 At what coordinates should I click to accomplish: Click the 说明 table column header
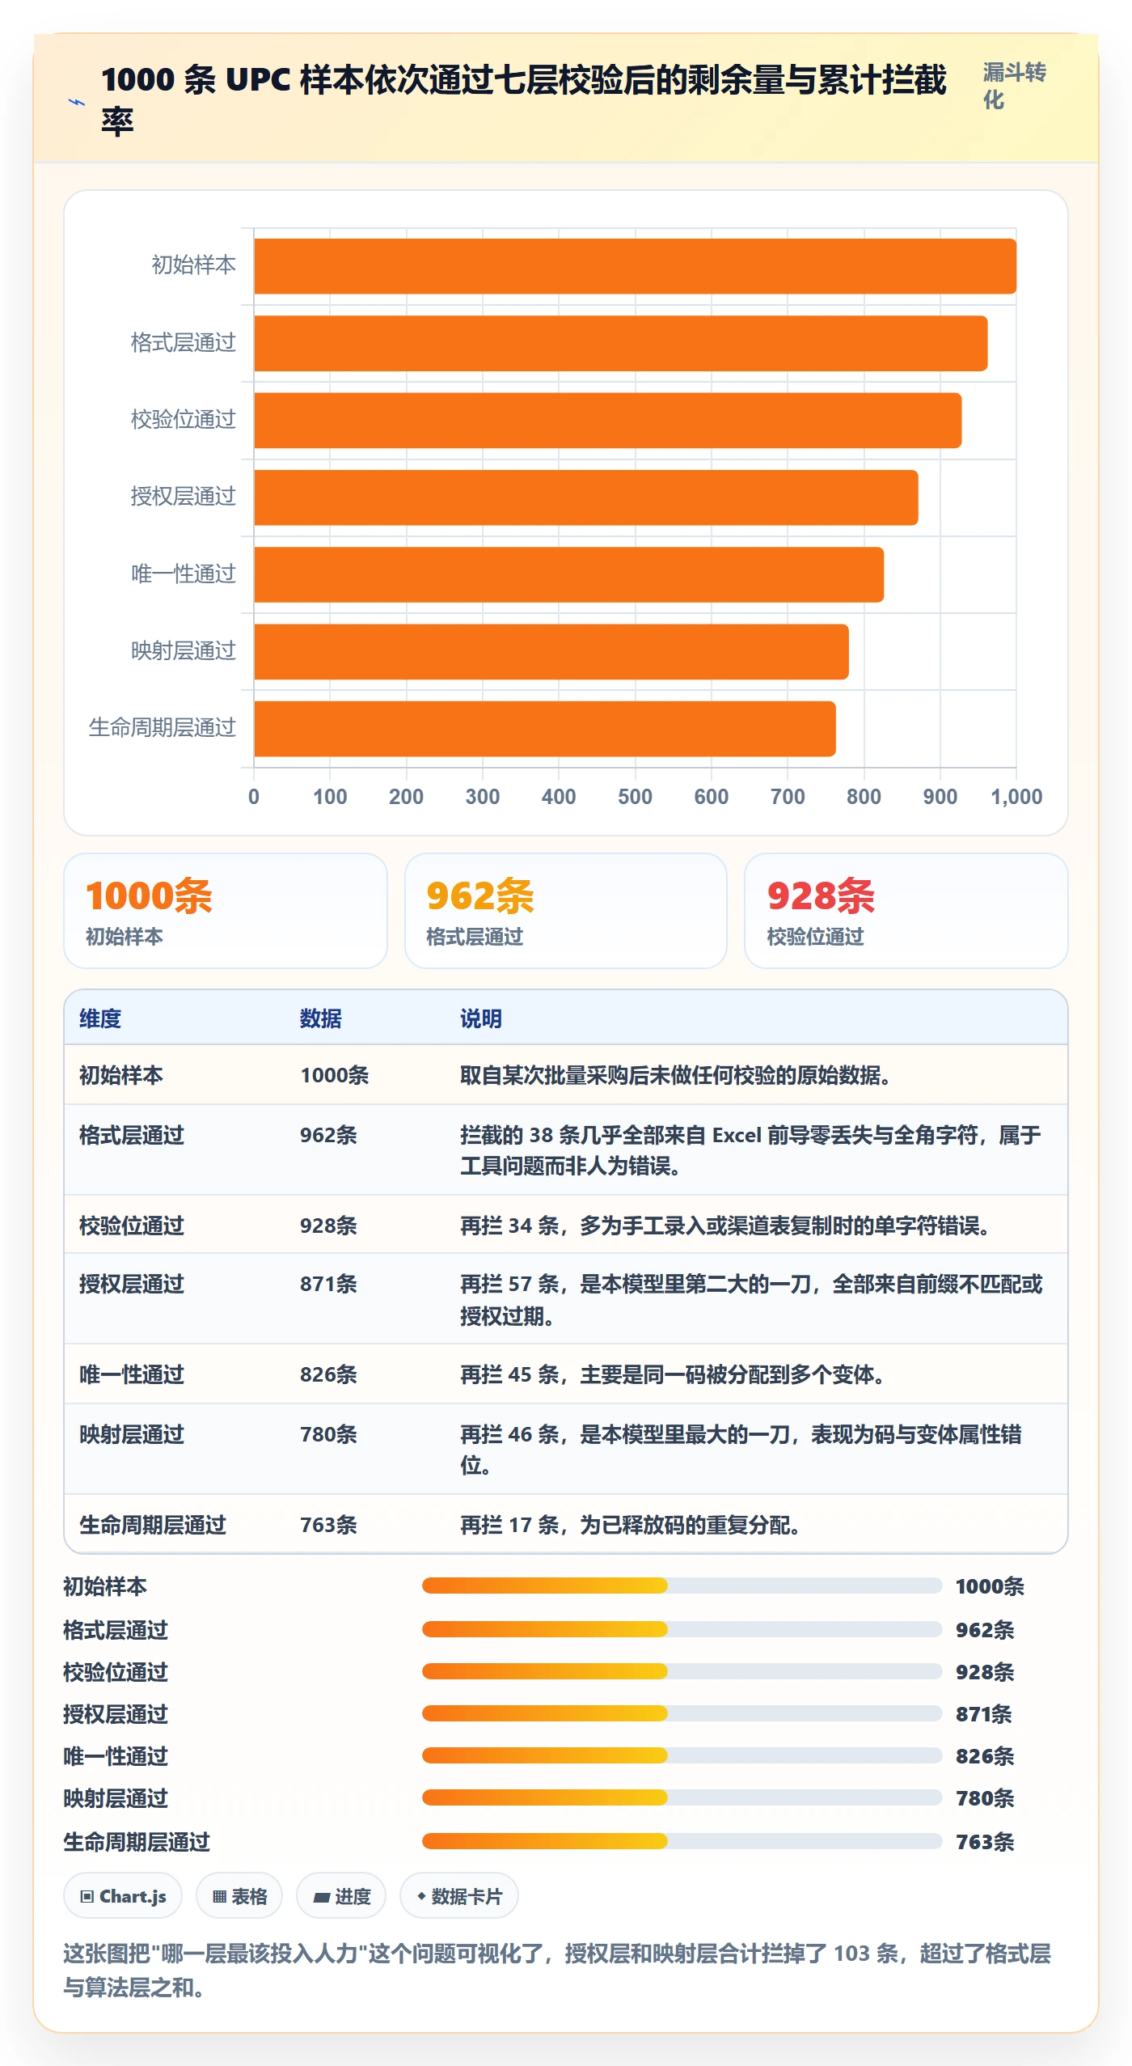click(x=481, y=1018)
